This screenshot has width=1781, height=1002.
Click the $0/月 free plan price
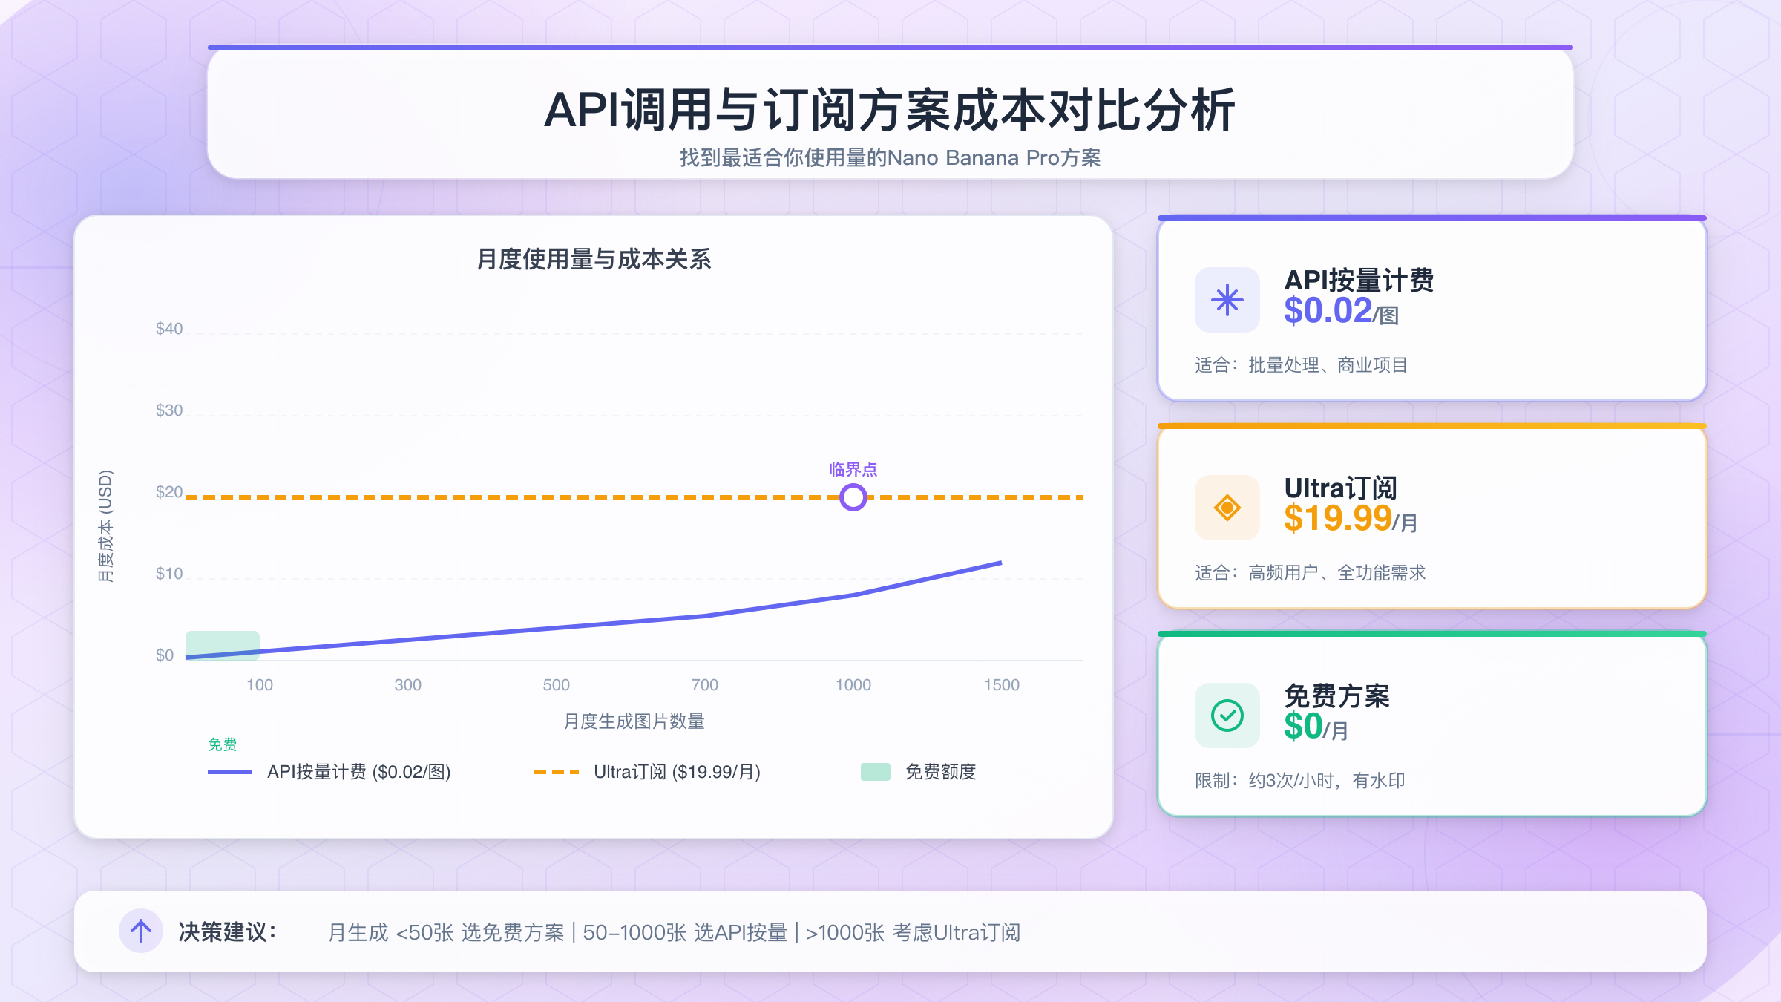1315,727
